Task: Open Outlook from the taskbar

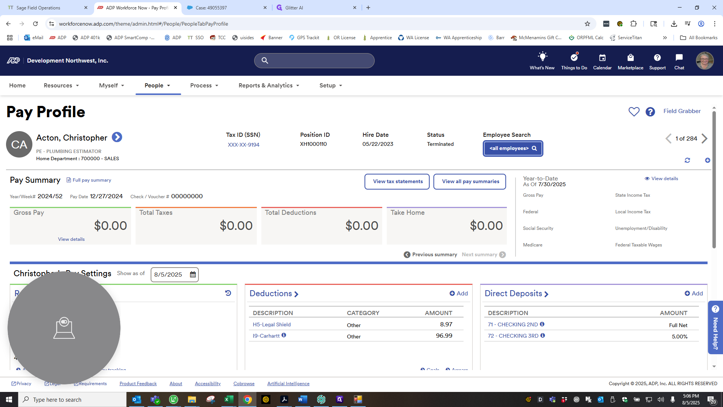Action: click(x=137, y=399)
